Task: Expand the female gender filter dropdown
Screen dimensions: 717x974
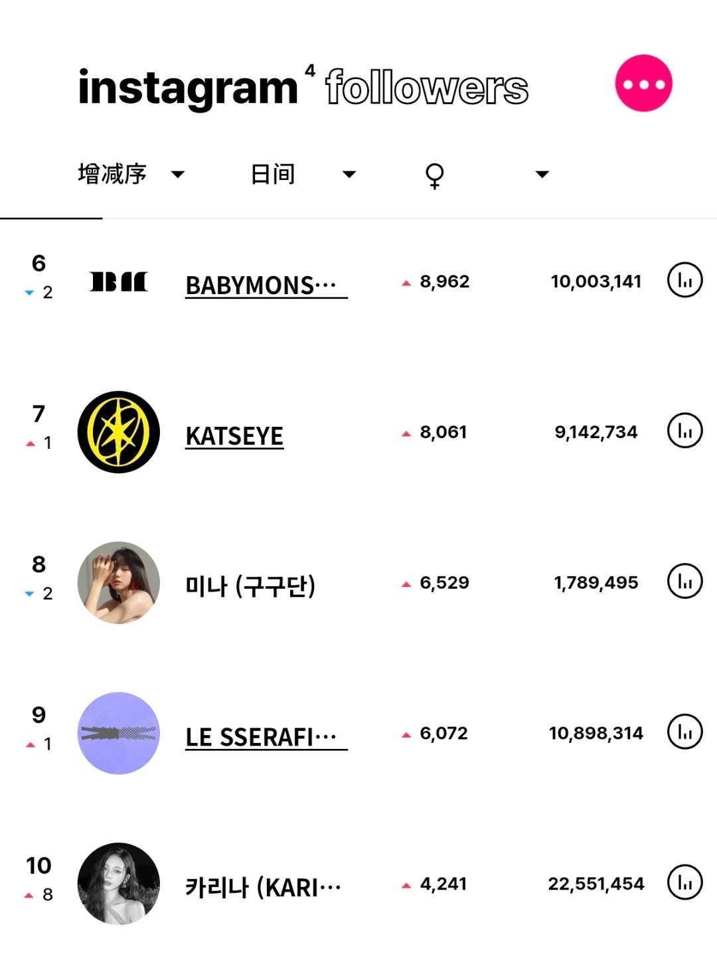Action: [x=487, y=175]
